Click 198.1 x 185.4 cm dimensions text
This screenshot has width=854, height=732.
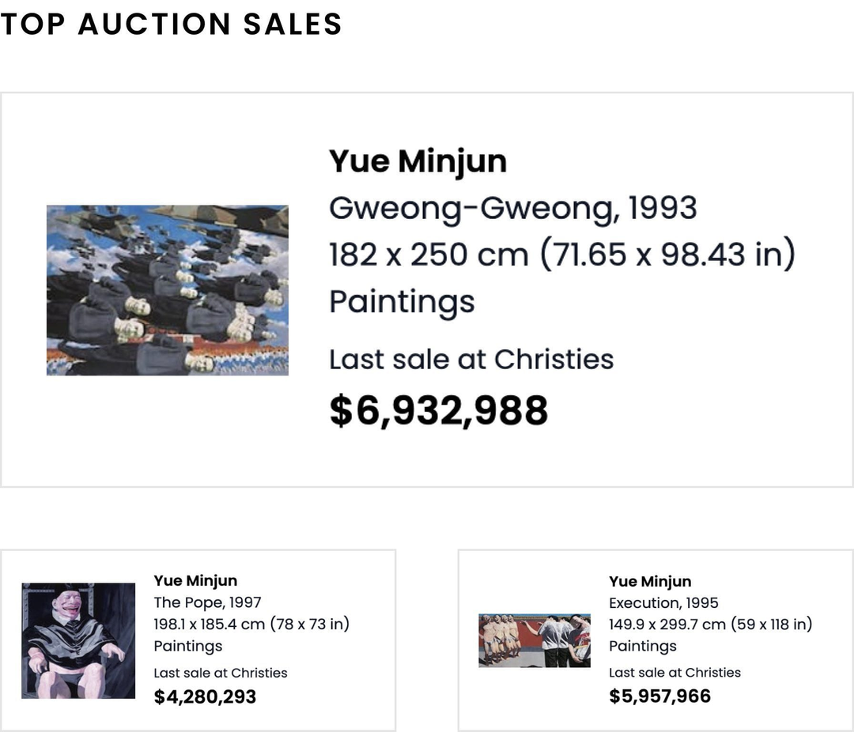coord(251,624)
